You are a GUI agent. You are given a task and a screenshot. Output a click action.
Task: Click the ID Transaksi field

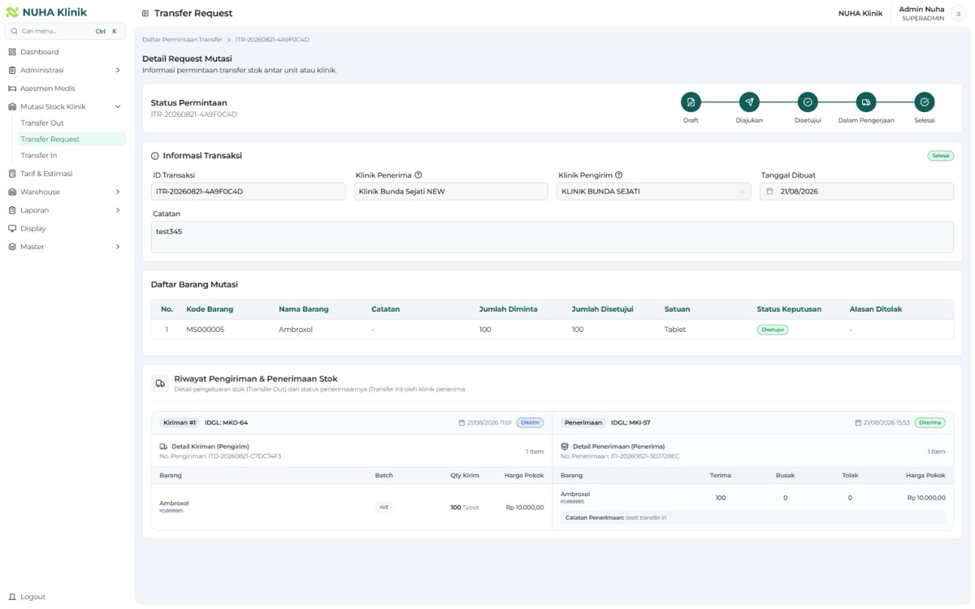[249, 192]
